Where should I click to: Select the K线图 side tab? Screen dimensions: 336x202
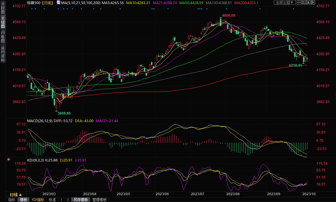click(3, 22)
